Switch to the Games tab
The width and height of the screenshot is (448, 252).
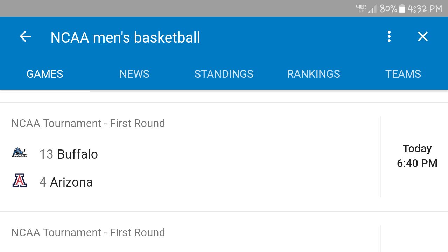(x=45, y=74)
